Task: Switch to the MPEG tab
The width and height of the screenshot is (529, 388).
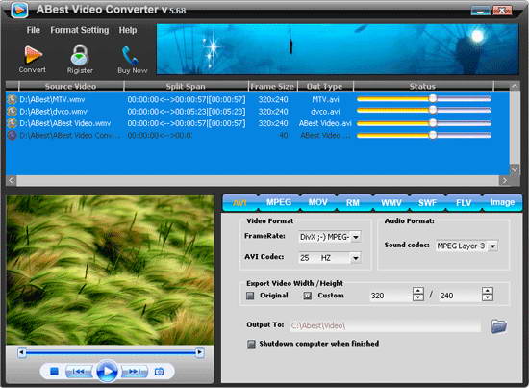Action: [x=279, y=202]
